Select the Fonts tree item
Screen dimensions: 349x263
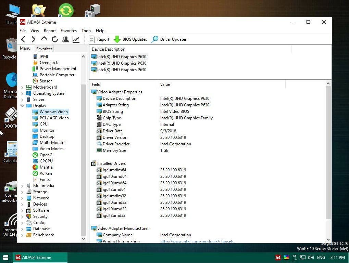click(45, 180)
